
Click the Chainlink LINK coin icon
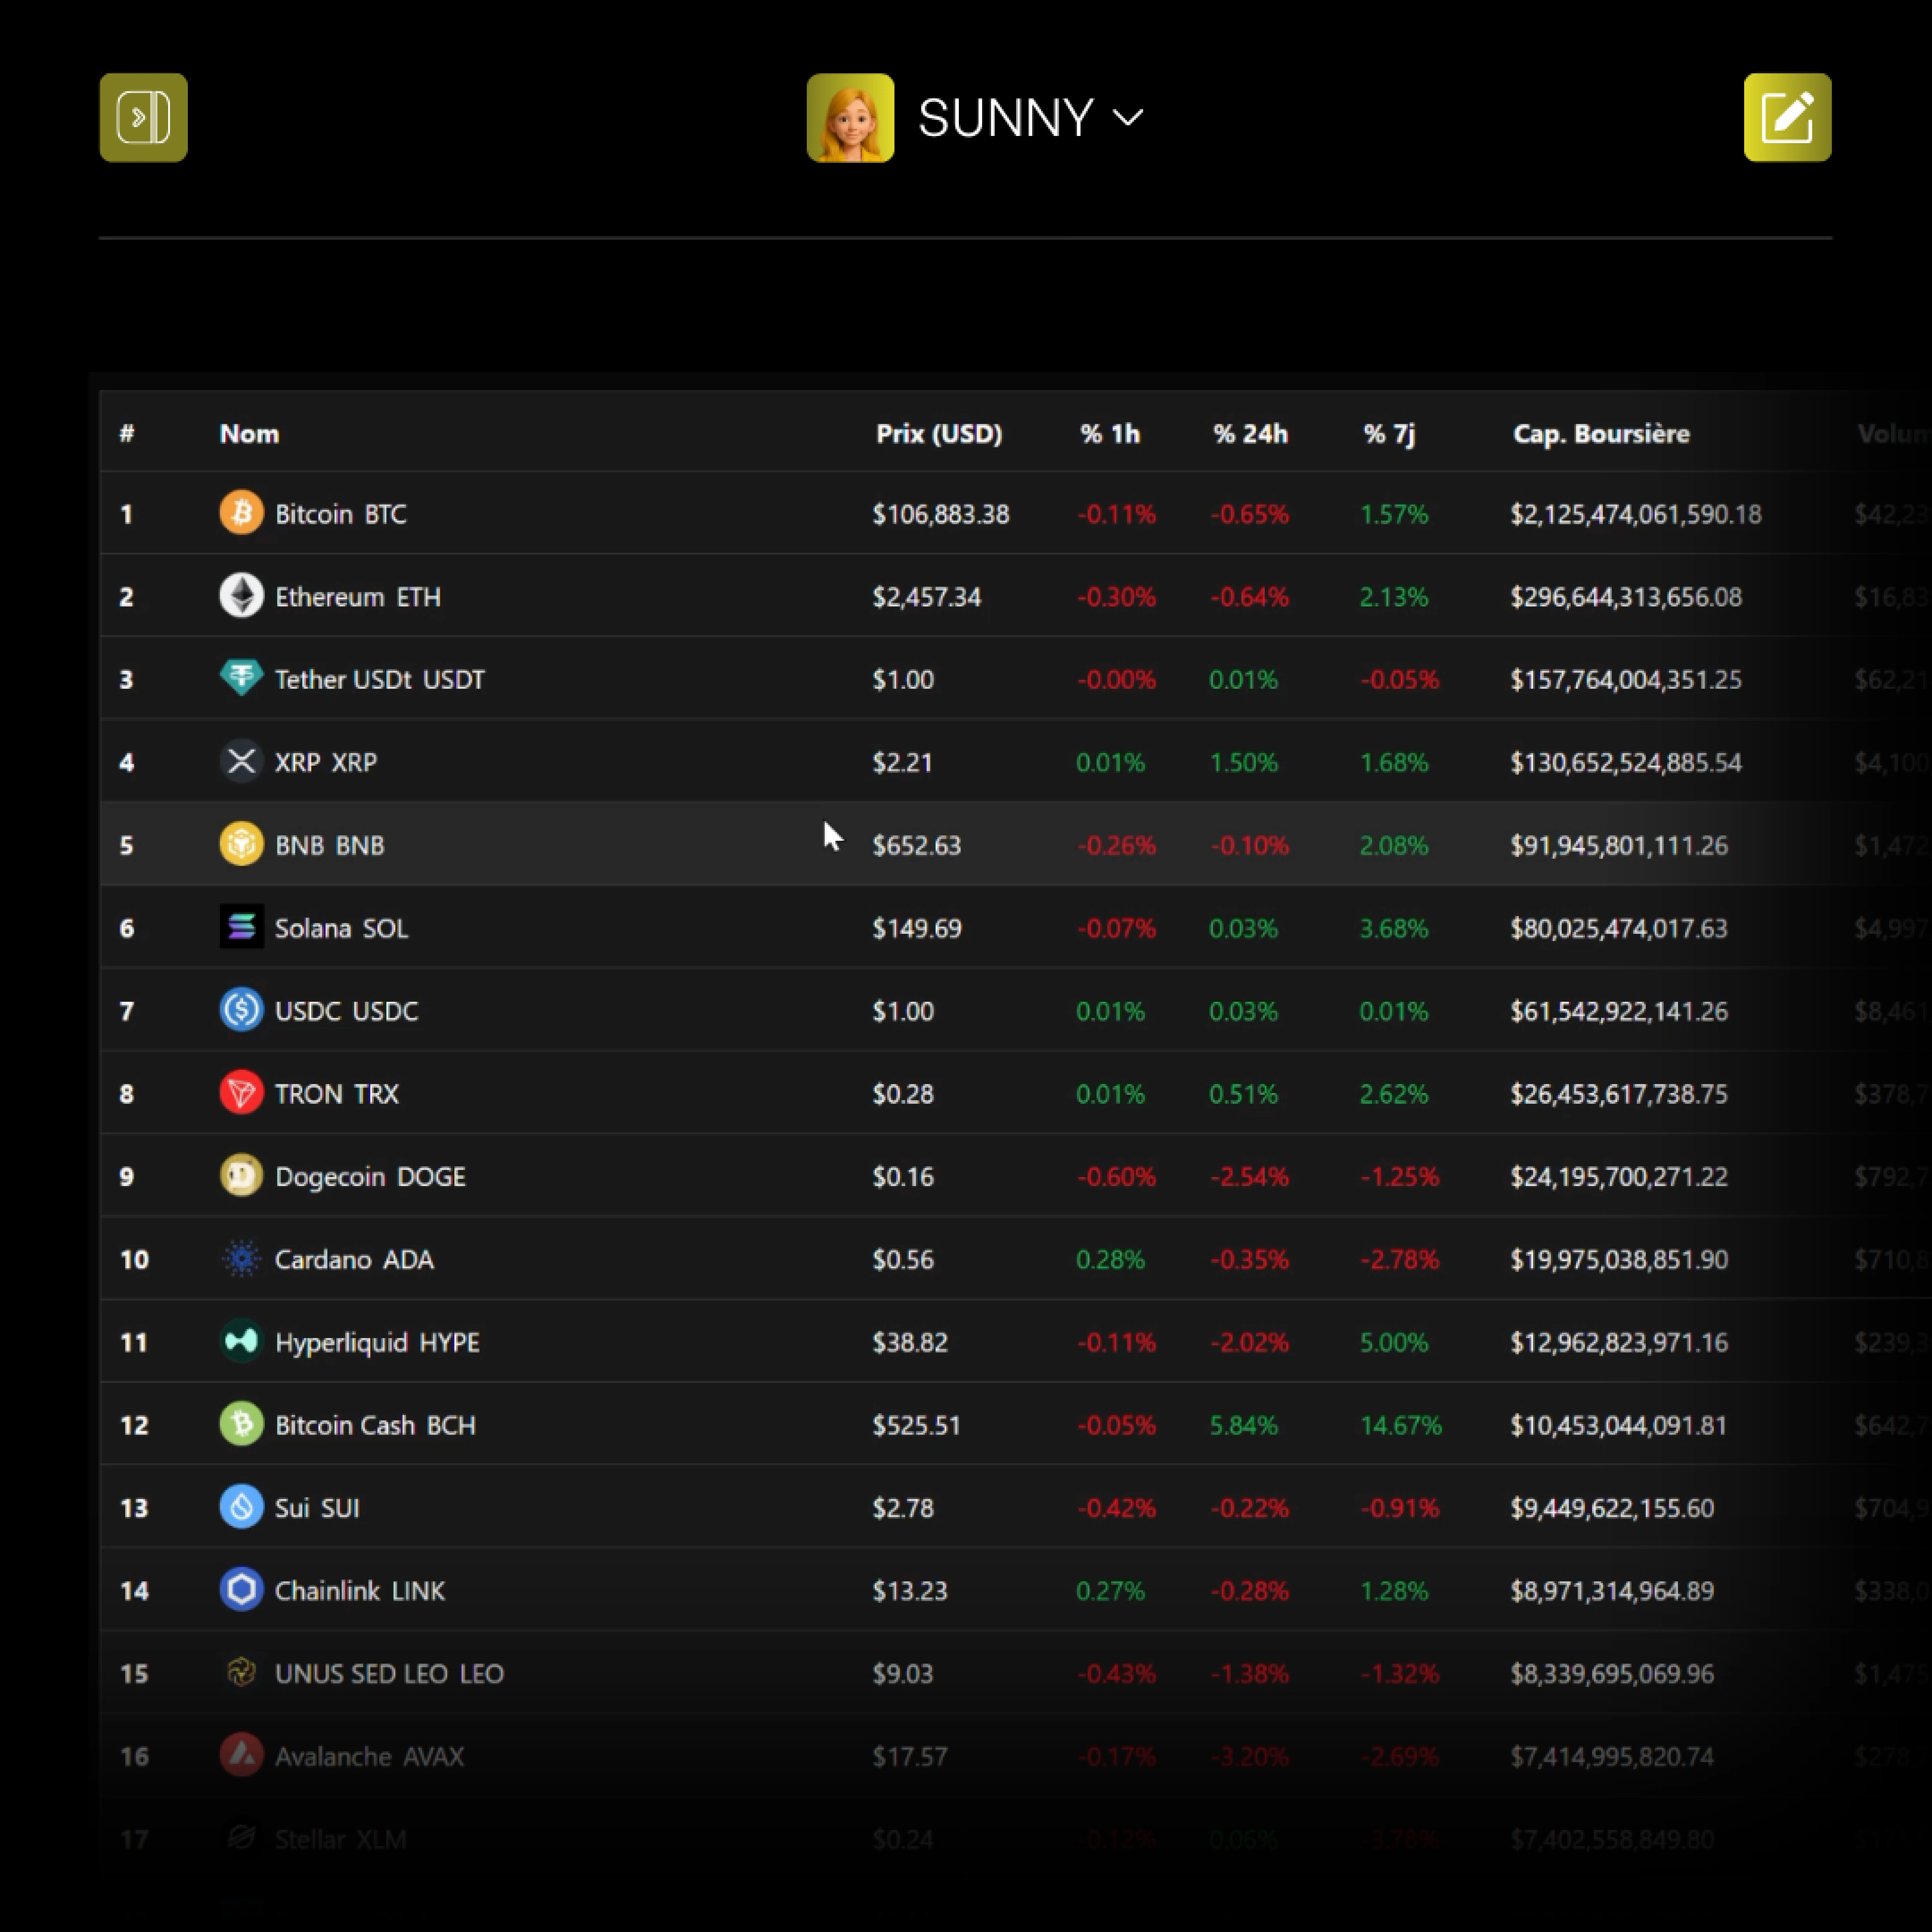[x=241, y=1590]
